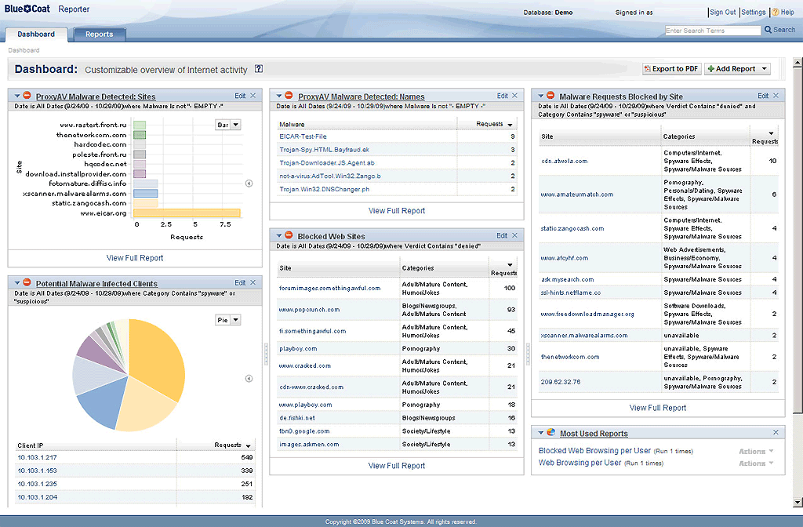
Task: Open the EICAR-Test-File malware entry
Action: [x=303, y=136]
